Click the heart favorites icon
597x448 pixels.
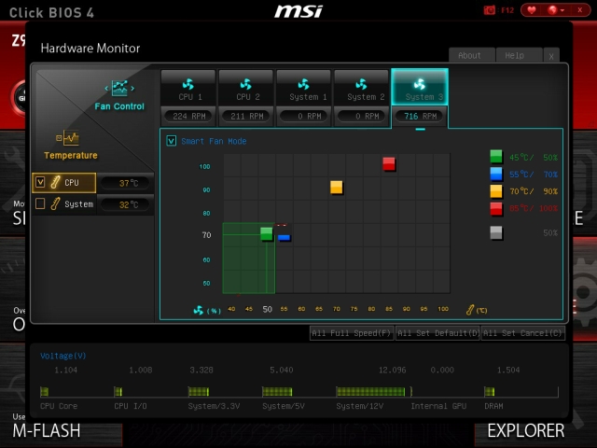(x=532, y=10)
